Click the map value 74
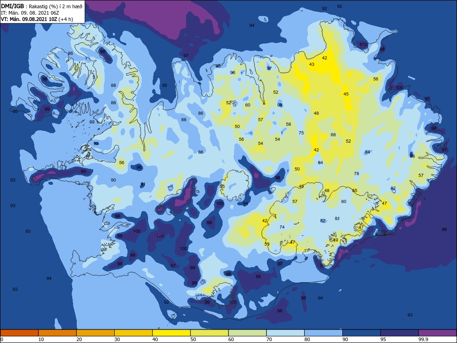 tap(282, 227)
